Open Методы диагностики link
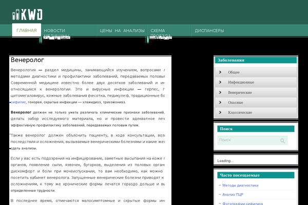Screen dimensions: 308x205 240,185
